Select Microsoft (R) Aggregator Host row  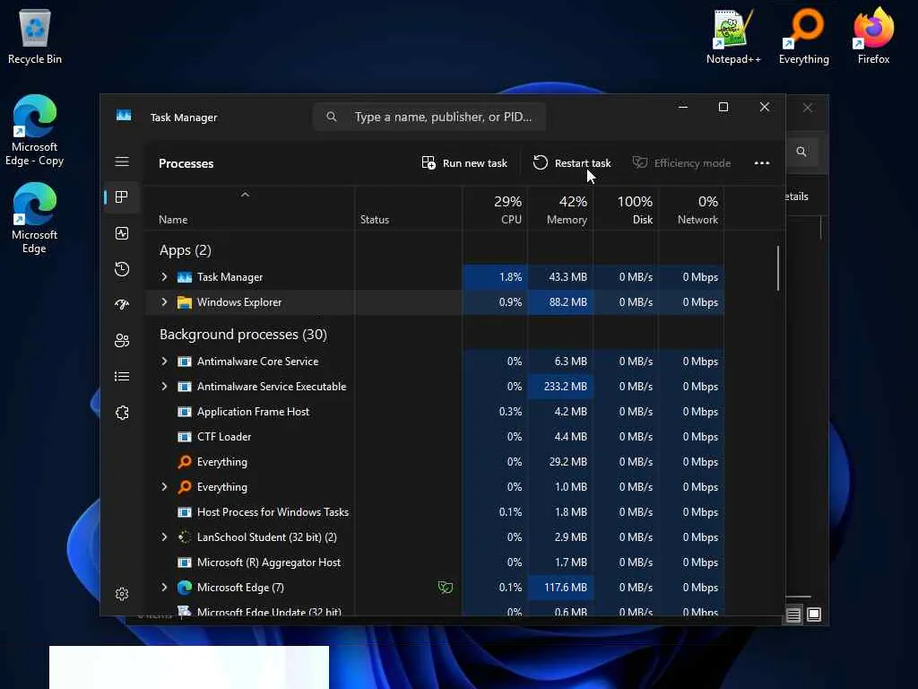[435, 563]
